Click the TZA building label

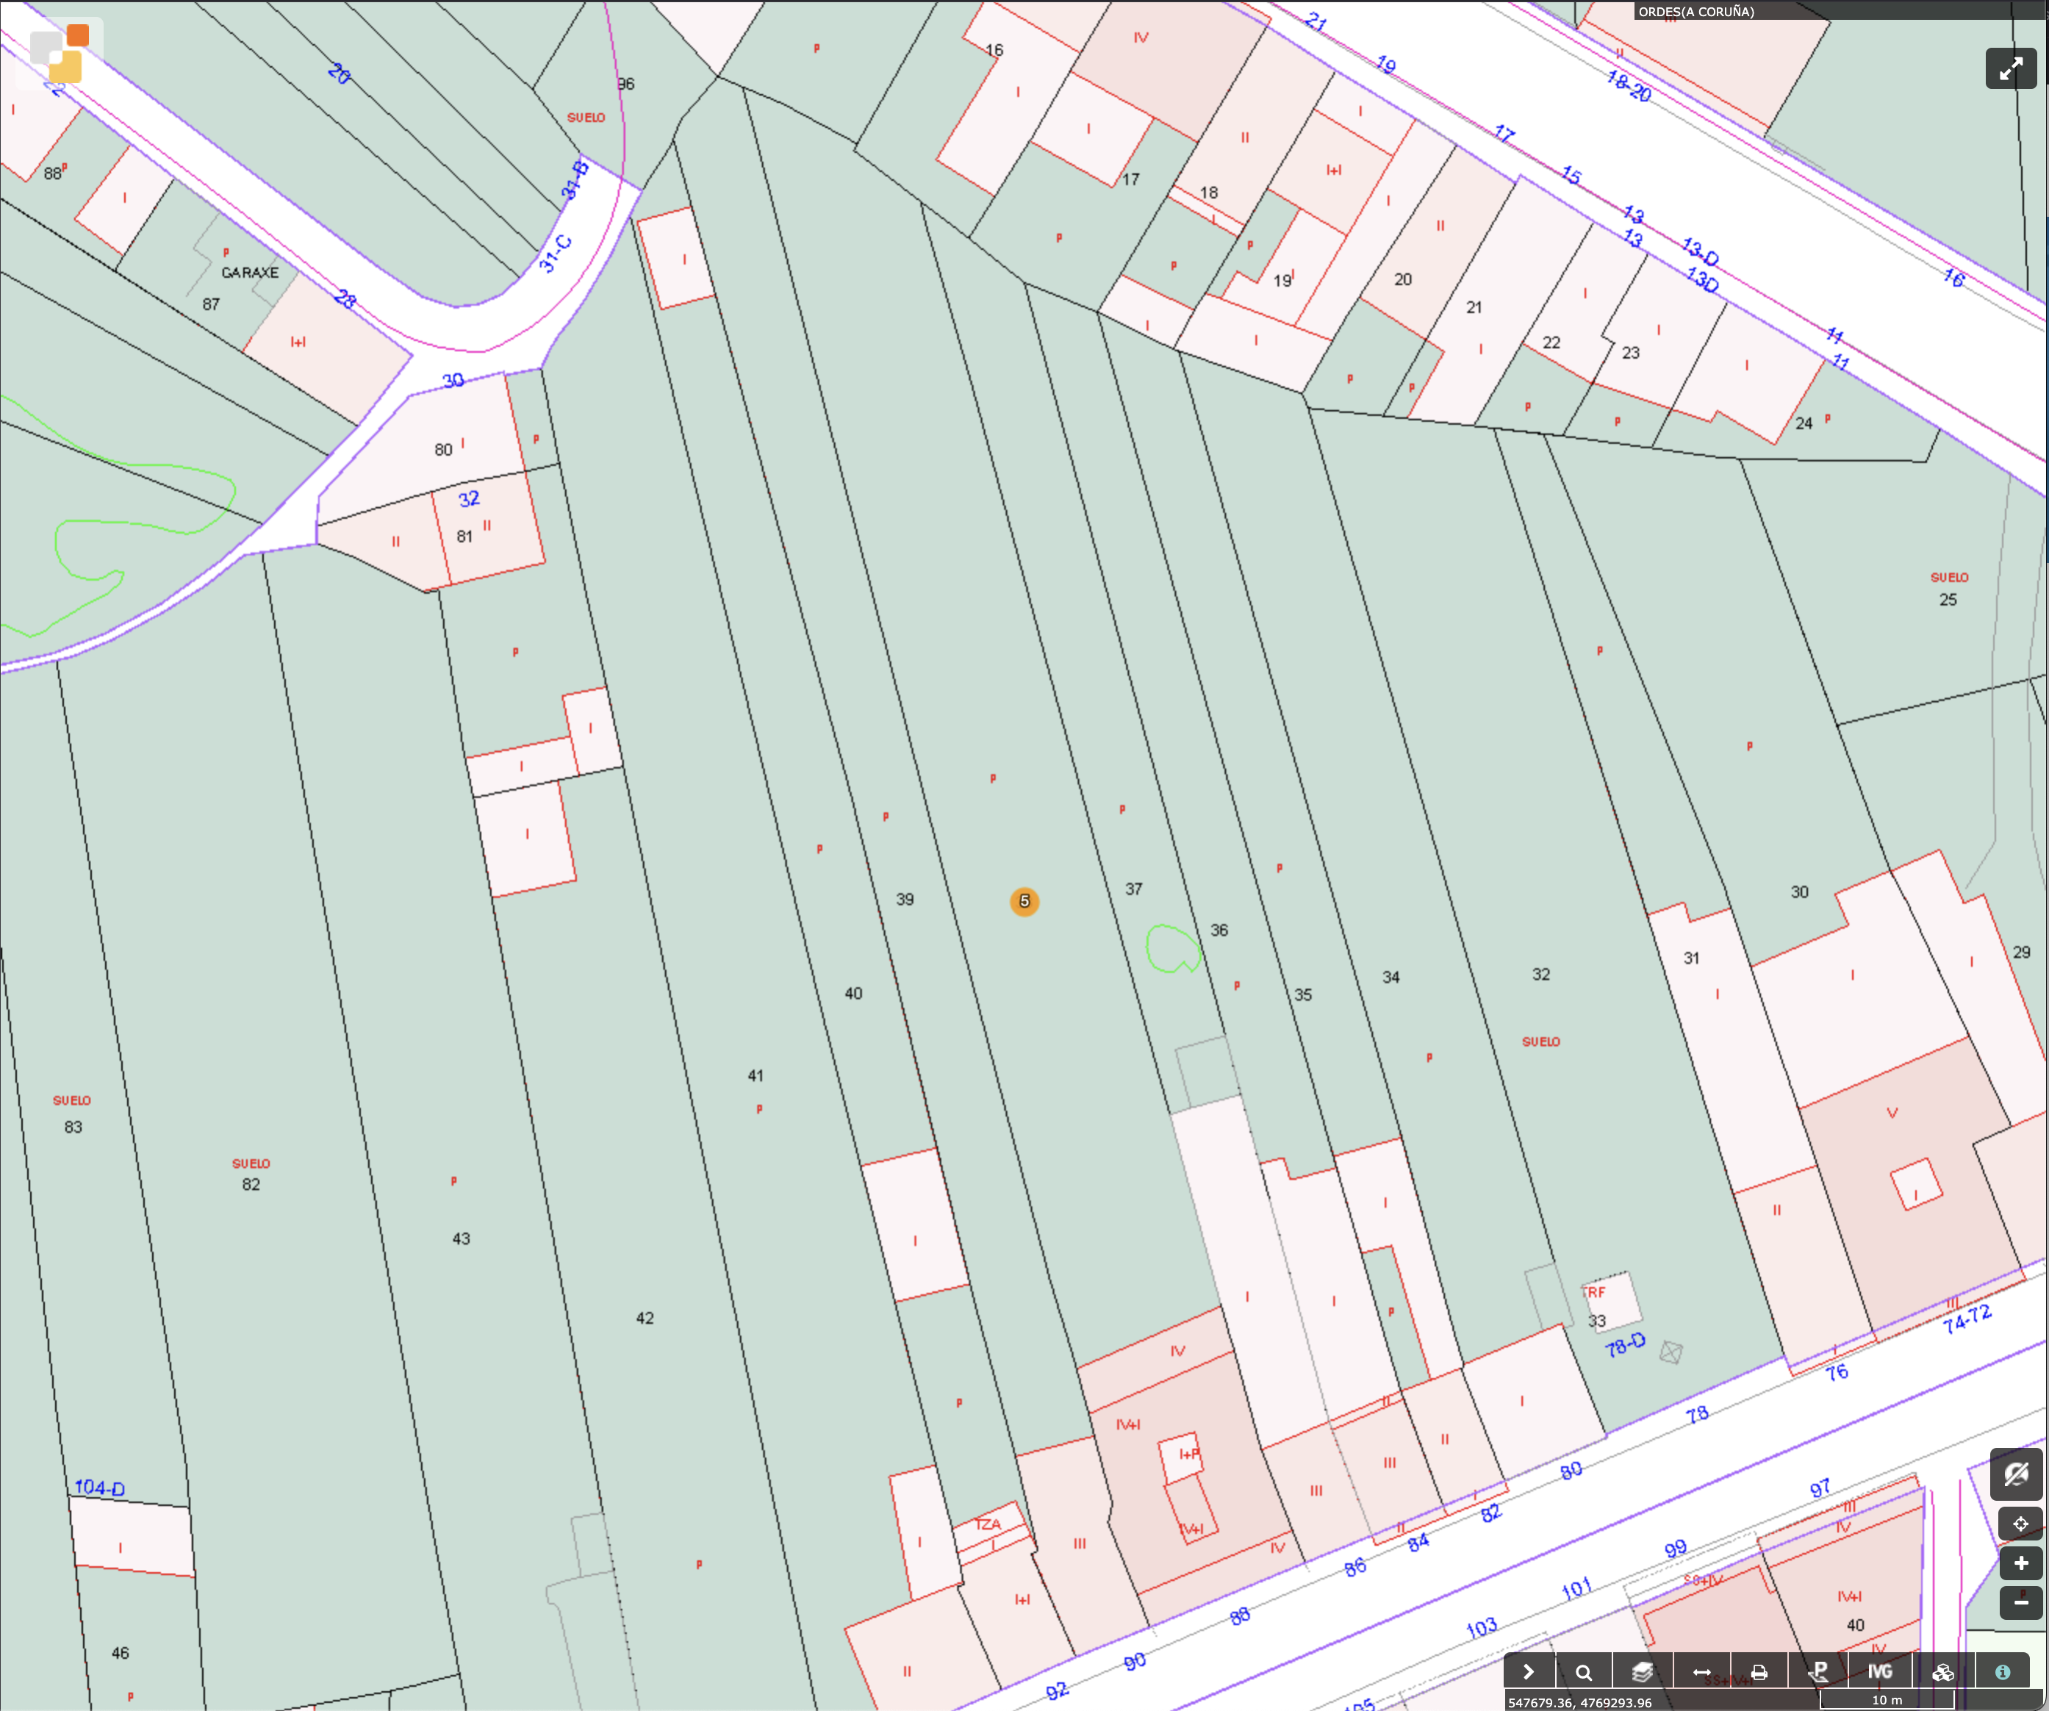point(988,1524)
